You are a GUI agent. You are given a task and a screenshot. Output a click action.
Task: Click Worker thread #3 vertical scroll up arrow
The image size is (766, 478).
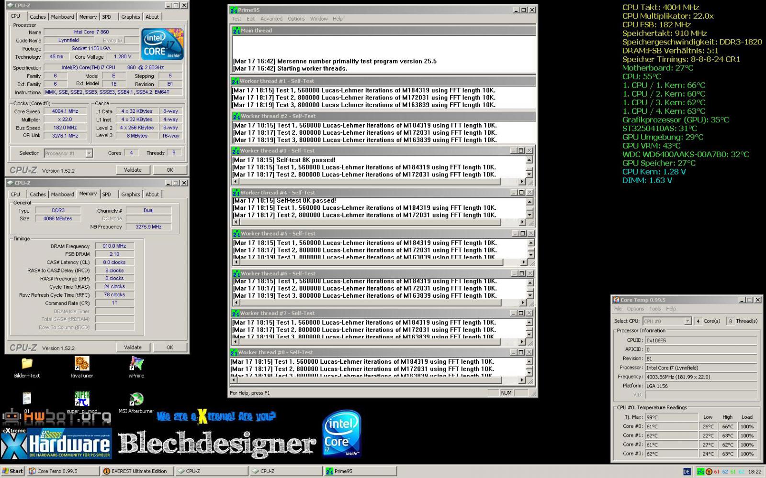pyautogui.click(x=529, y=160)
